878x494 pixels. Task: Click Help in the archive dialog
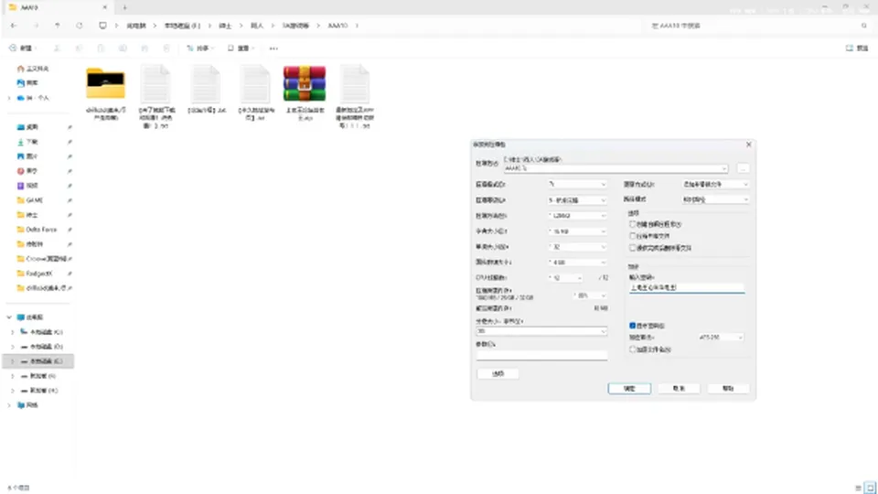click(728, 389)
